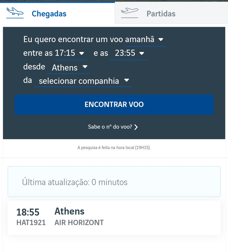Open the 18:55 Athens flight entry
Image resolution: width=228 pixels, height=252 pixels.
(x=114, y=218)
